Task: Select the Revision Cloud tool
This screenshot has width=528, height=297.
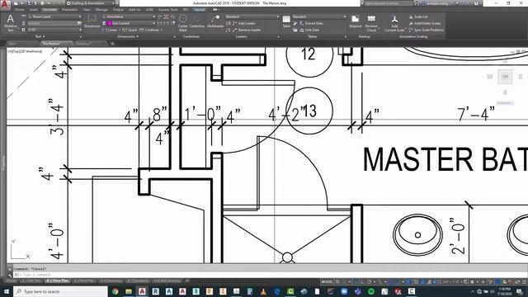Action: [371, 23]
